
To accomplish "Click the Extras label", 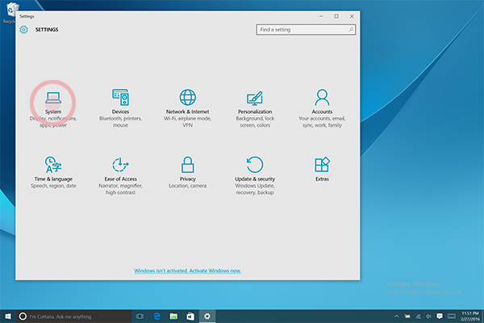I will 322,179.
